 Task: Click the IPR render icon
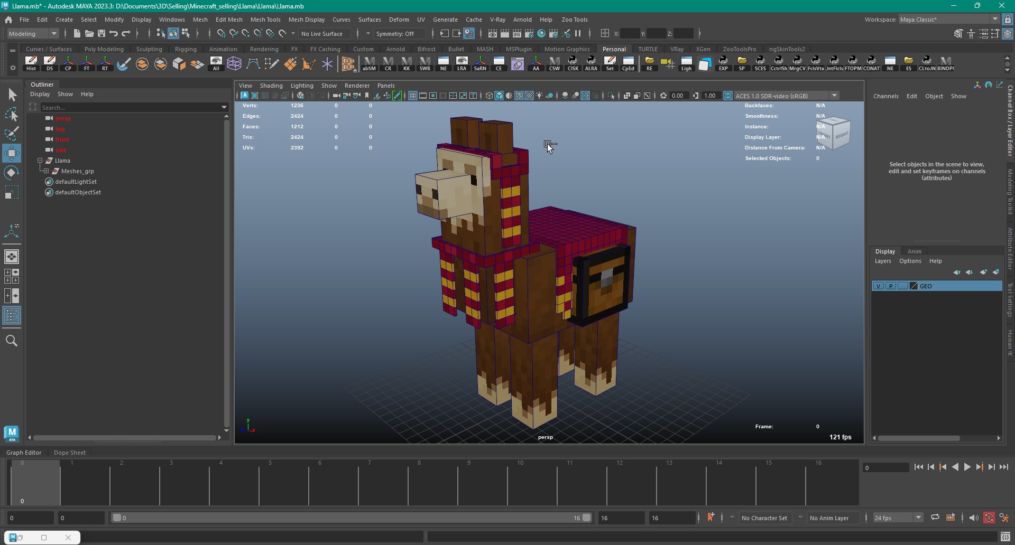[517, 33]
